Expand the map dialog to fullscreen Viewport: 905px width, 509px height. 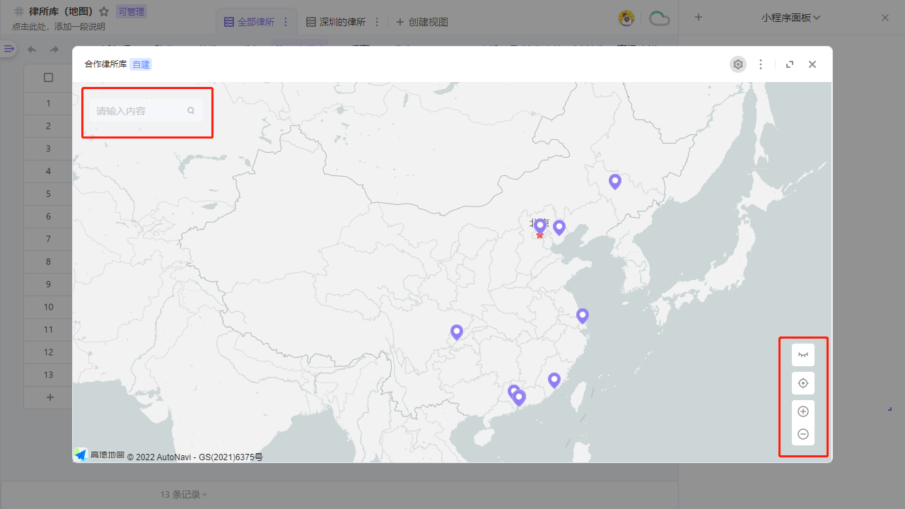(x=789, y=64)
